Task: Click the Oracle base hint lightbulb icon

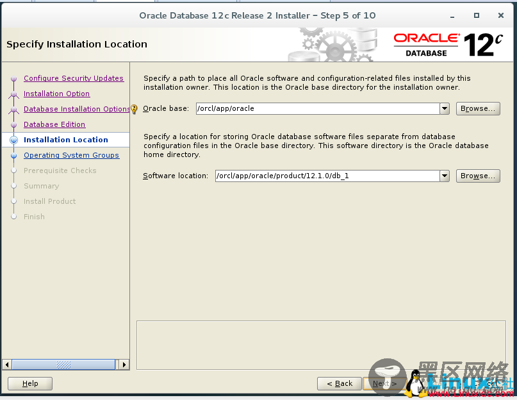Action: point(134,109)
